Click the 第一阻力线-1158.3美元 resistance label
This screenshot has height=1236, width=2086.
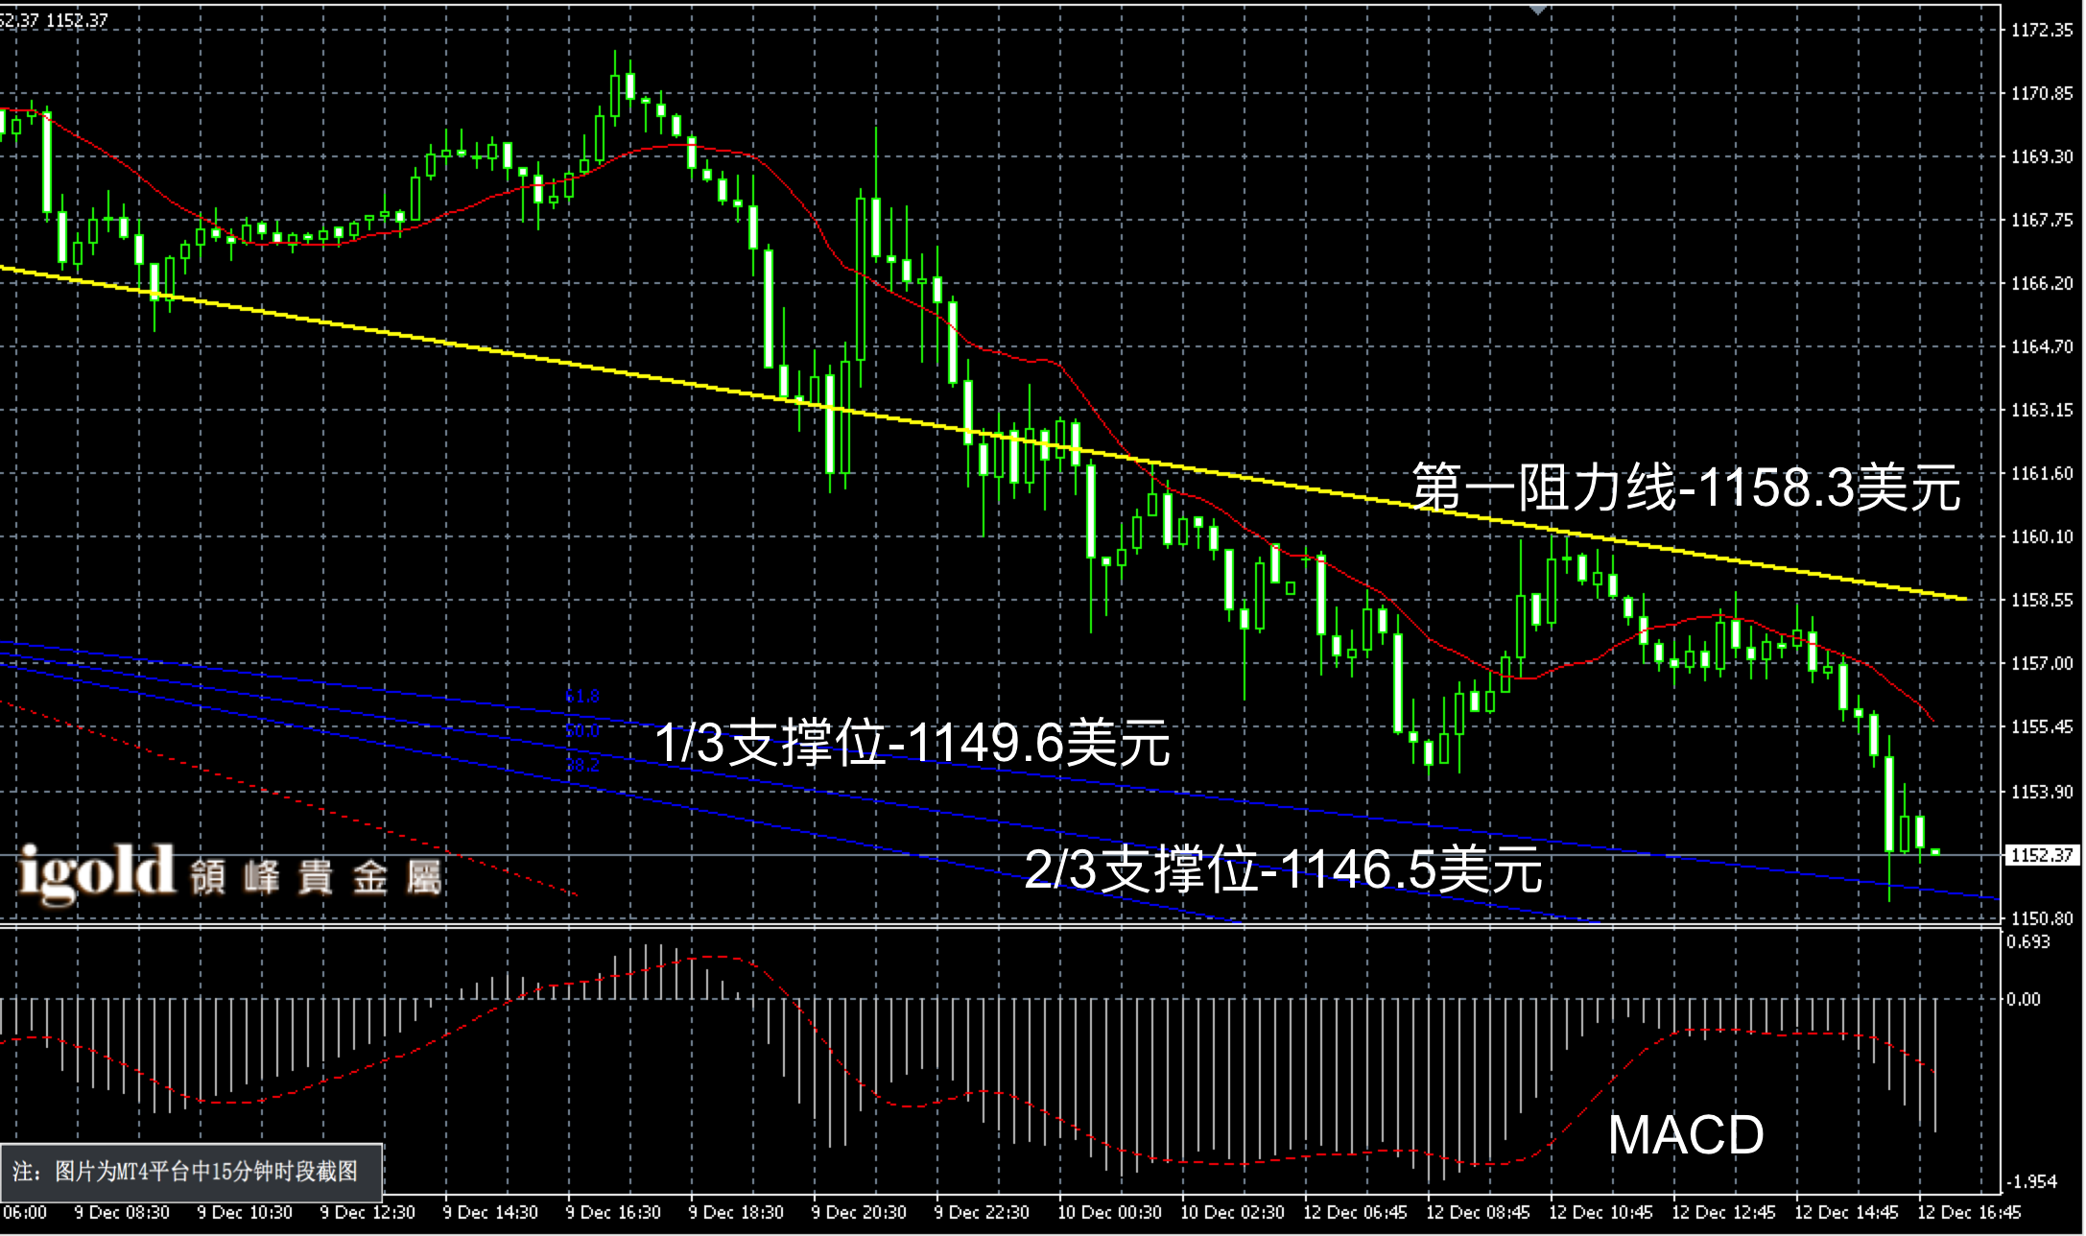pos(1686,487)
